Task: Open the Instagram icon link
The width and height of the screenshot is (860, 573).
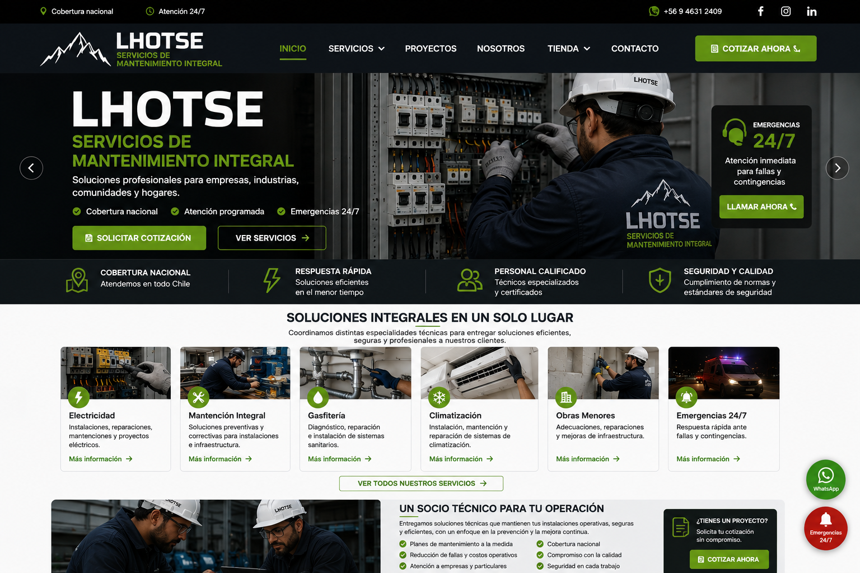Action: (x=786, y=11)
